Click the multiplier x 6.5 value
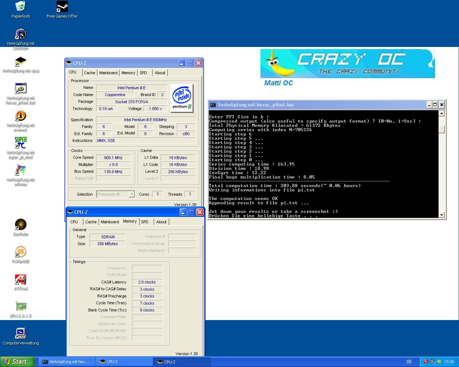 coord(113,165)
